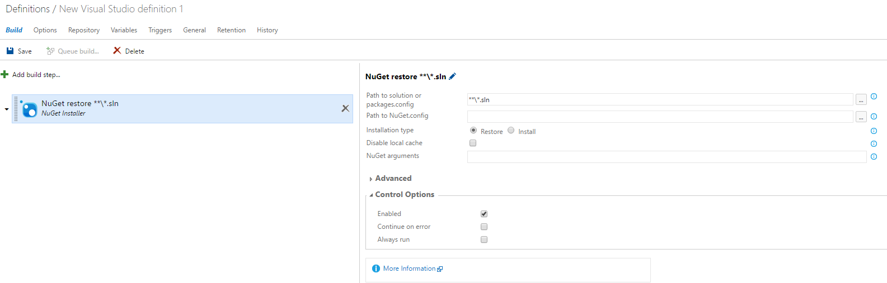
Task: Switch to the Build tab
Action: (14, 30)
